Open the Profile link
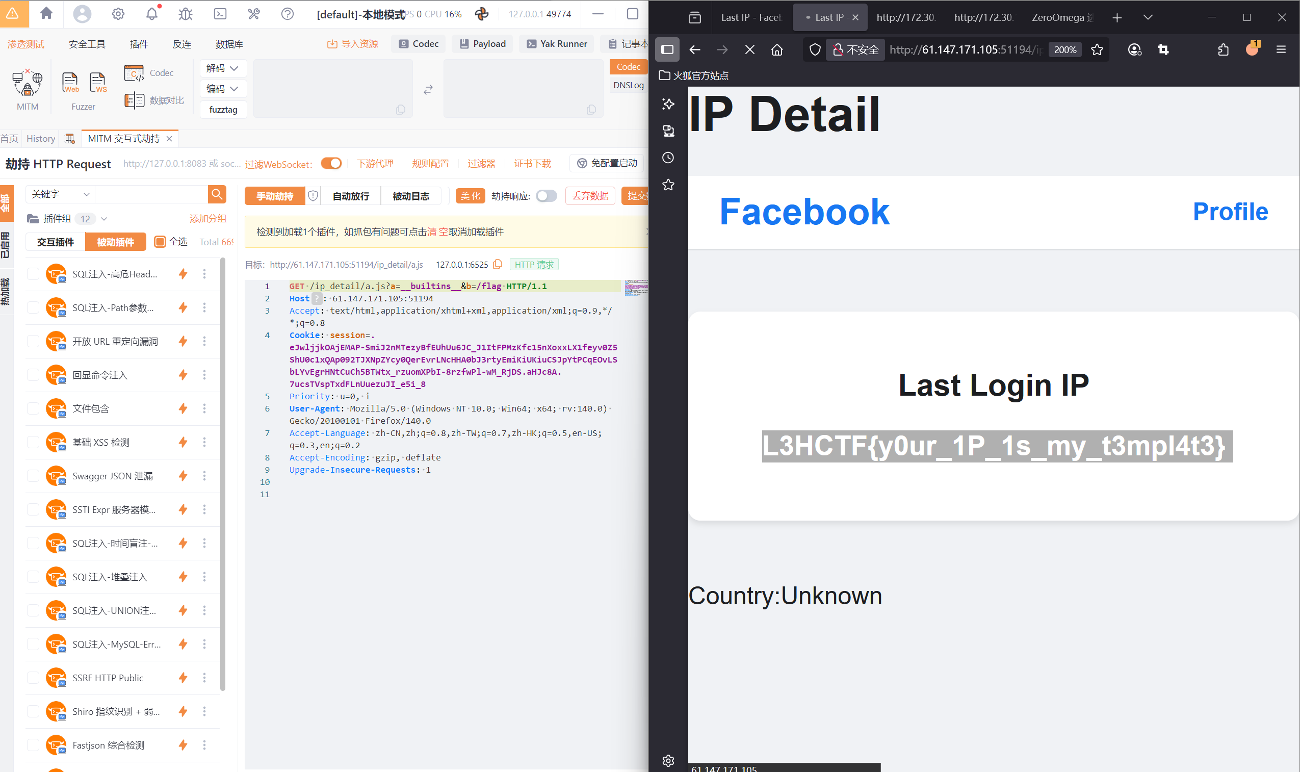This screenshot has height=772, width=1300. [x=1230, y=212]
